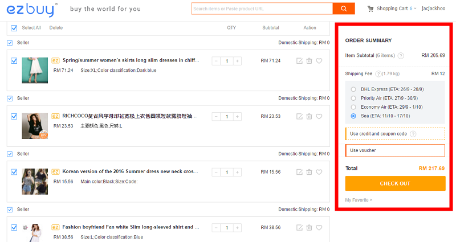Click help icon beside Shipping Fee

point(378,74)
